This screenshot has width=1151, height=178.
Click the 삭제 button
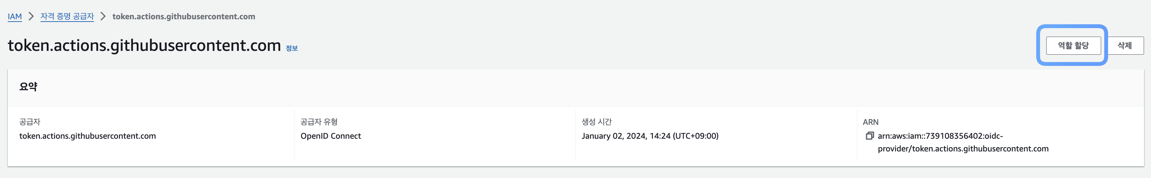[1124, 45]
